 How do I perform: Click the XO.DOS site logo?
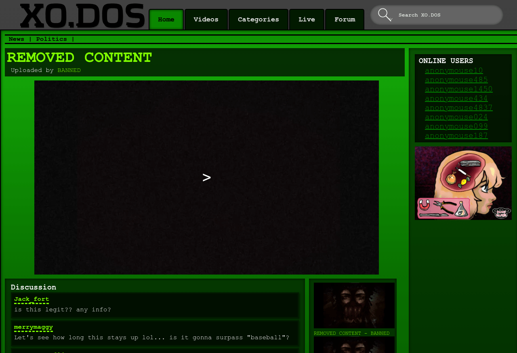tap(82, 16)
